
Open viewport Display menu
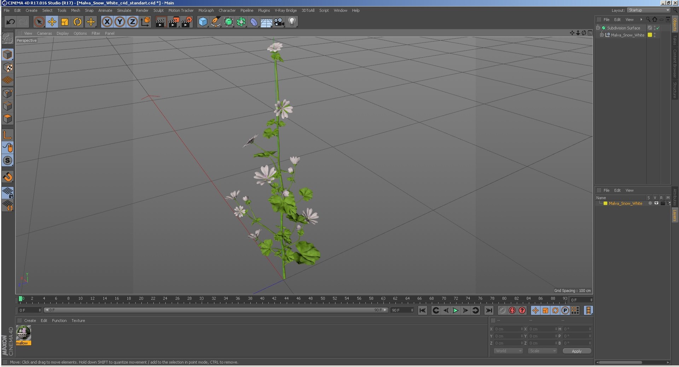click(63, 33)
